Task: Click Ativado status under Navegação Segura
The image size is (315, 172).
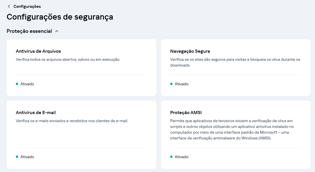Action: click(182, 84)
